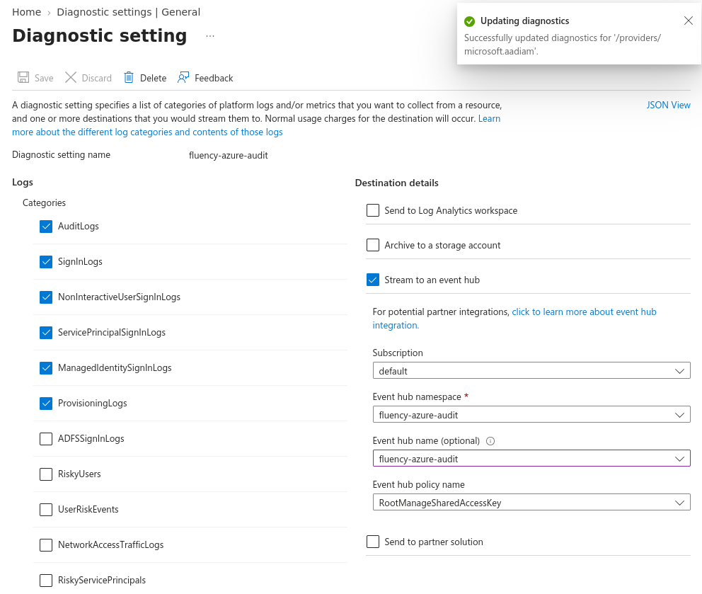Click the green success checkmark icon

point(469,21)
